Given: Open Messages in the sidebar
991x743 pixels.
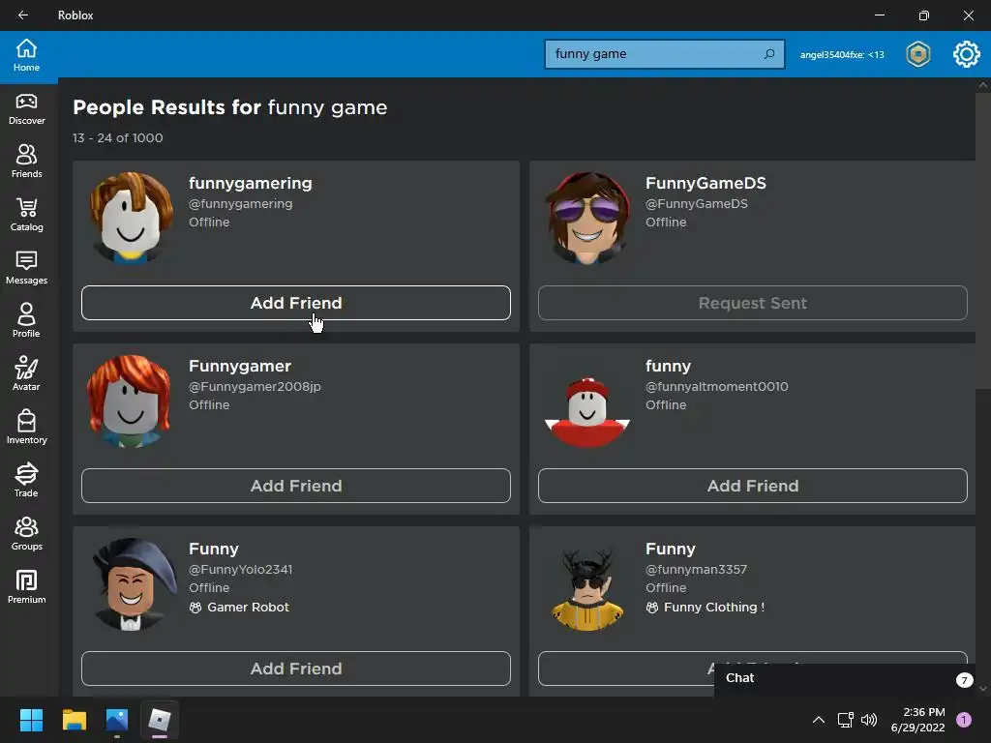Looking at the screenshot, I should [x=26, y=268].
